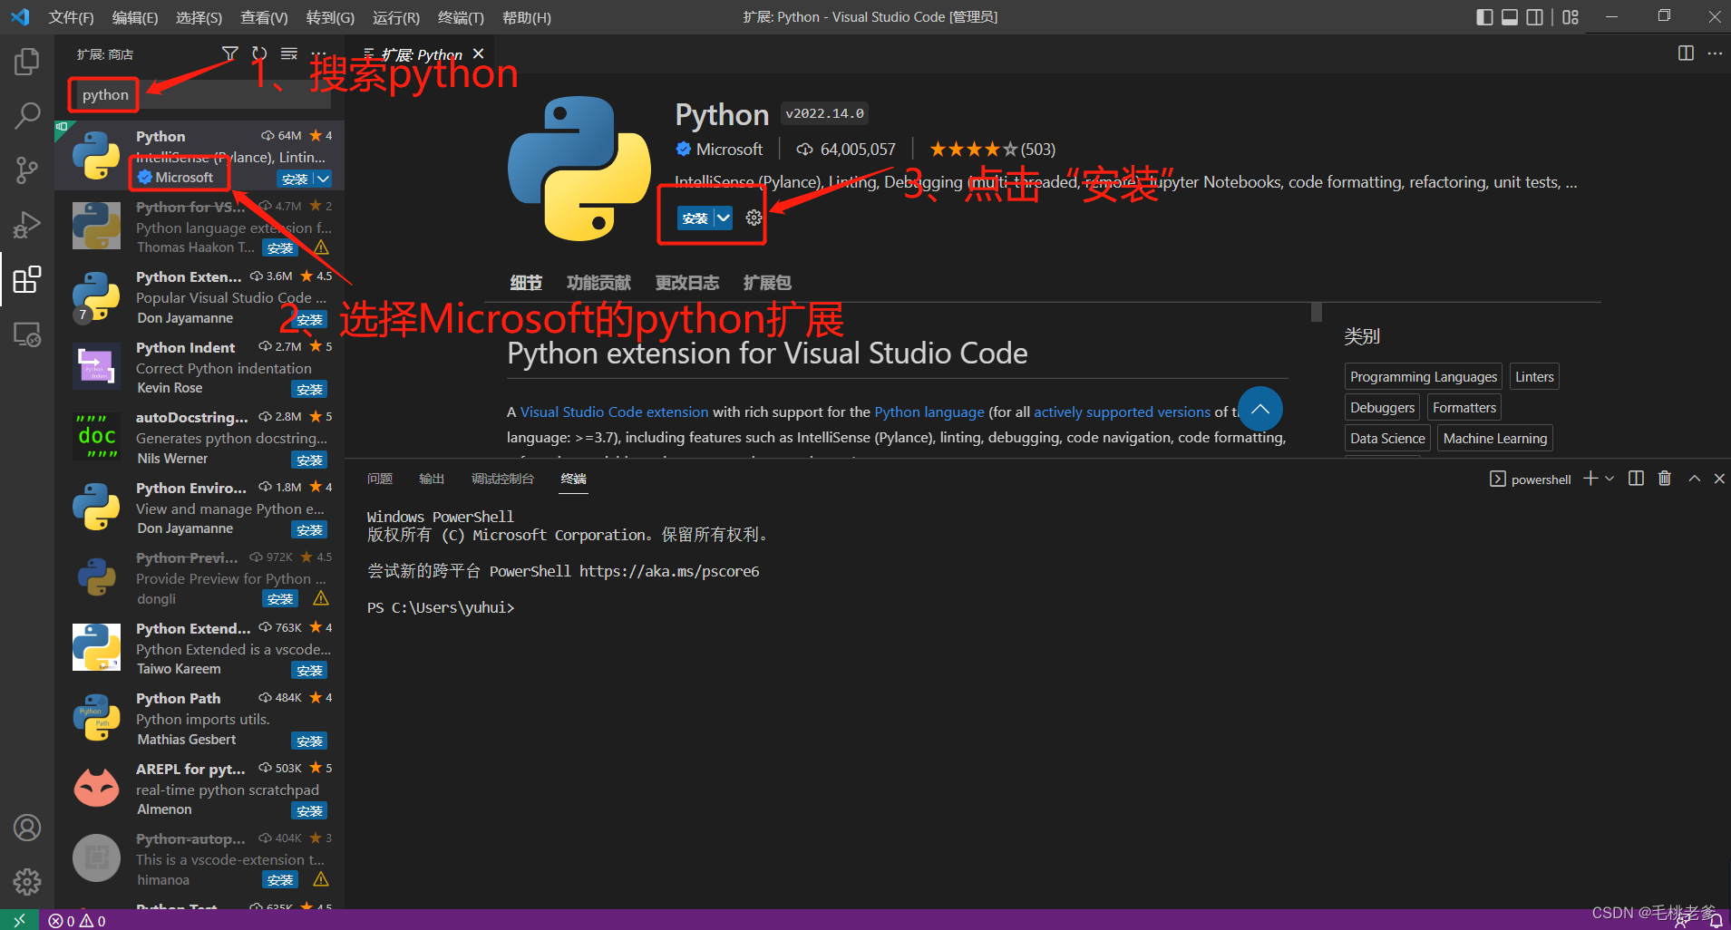This screenshot has width=1731, height=930.
Task: Open Run and Debug view
Action: [27, 224]
